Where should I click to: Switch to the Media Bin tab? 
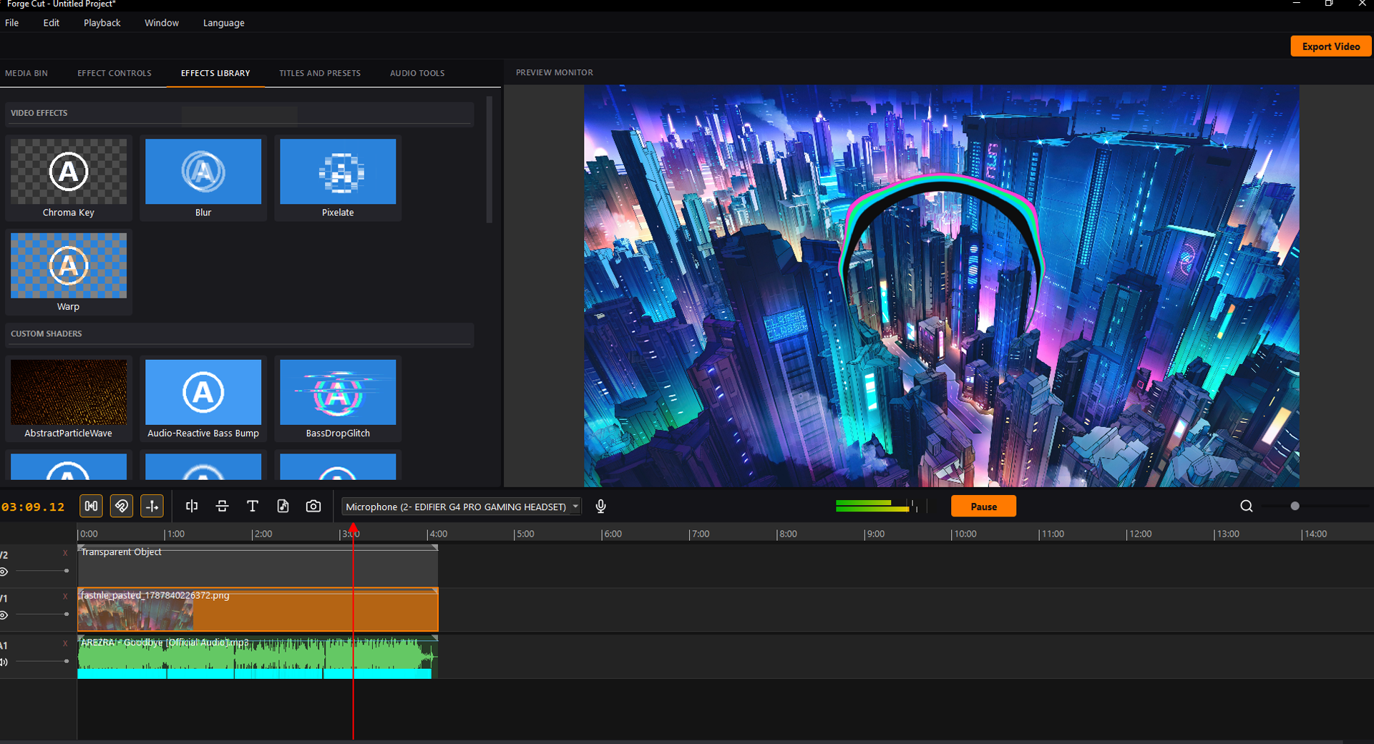pyautogui.click(x=26, y=73)
